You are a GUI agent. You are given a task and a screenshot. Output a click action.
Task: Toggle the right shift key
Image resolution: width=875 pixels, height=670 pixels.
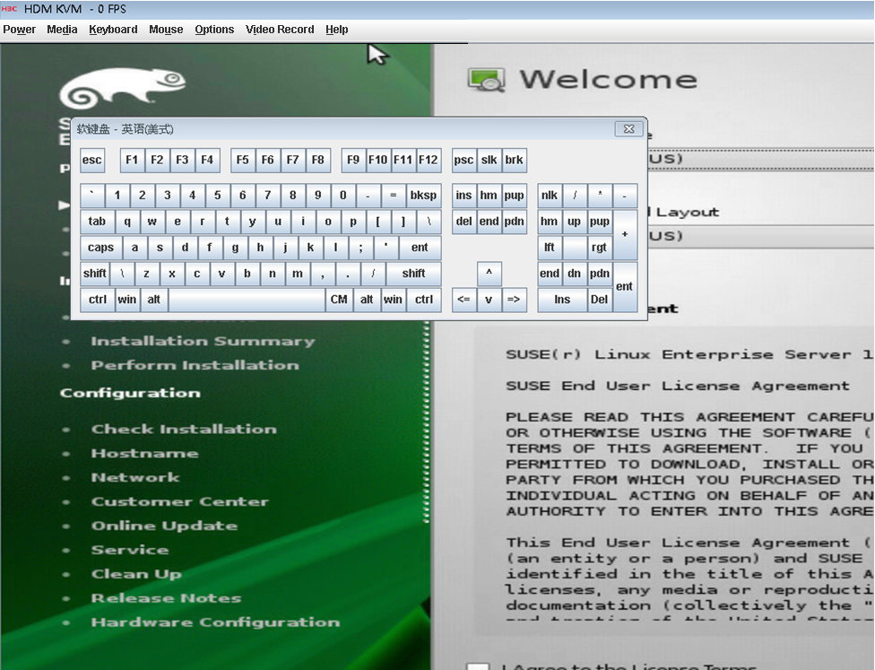[x=413, y=274]
